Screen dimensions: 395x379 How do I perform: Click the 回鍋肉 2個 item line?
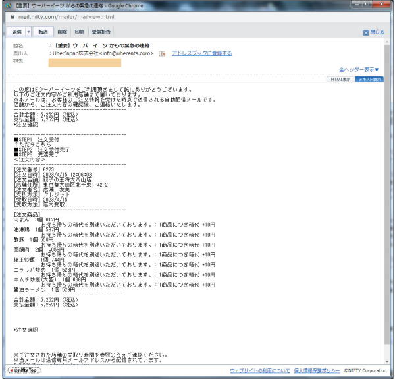[x=39, y=250]
